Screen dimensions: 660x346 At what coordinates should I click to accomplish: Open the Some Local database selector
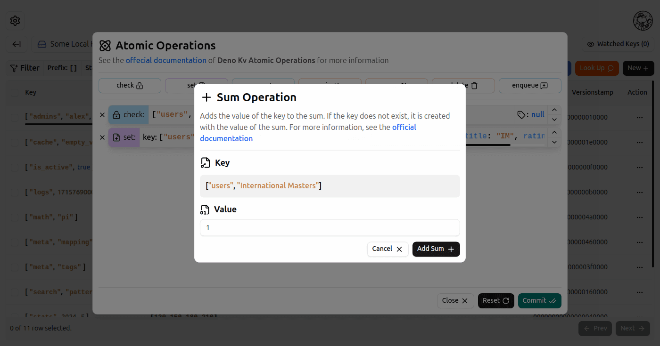(x=62, y=44)
